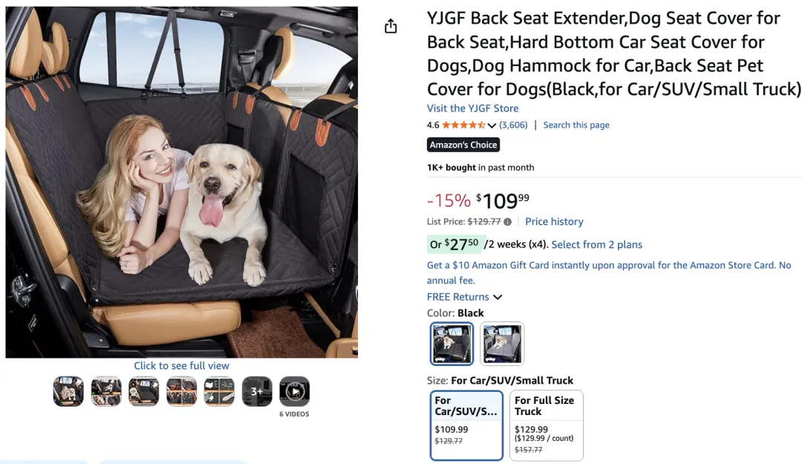Open the 3+ more images thumbnail

click(257, 391)
